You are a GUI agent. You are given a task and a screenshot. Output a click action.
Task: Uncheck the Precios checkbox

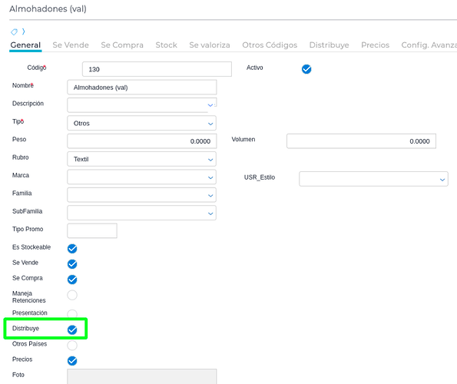[x=72, y=361]
